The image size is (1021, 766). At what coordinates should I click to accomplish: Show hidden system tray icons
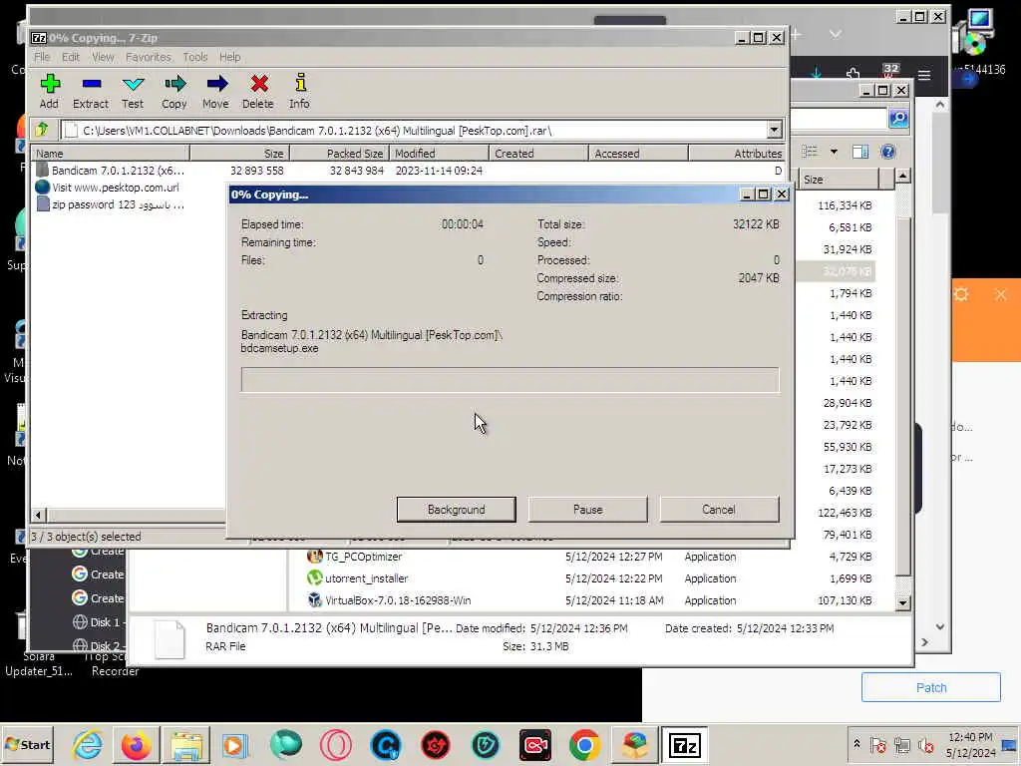point(856,743)
